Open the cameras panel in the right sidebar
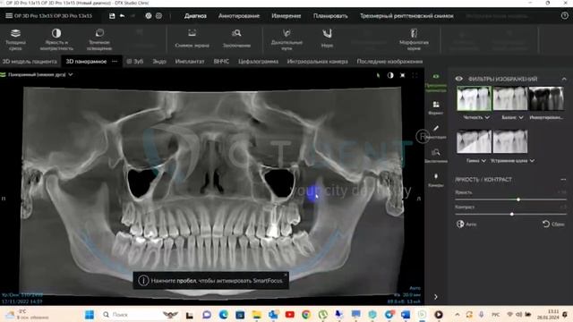The height and width of the screenshot is (322, 573). (x=436, y=180)
